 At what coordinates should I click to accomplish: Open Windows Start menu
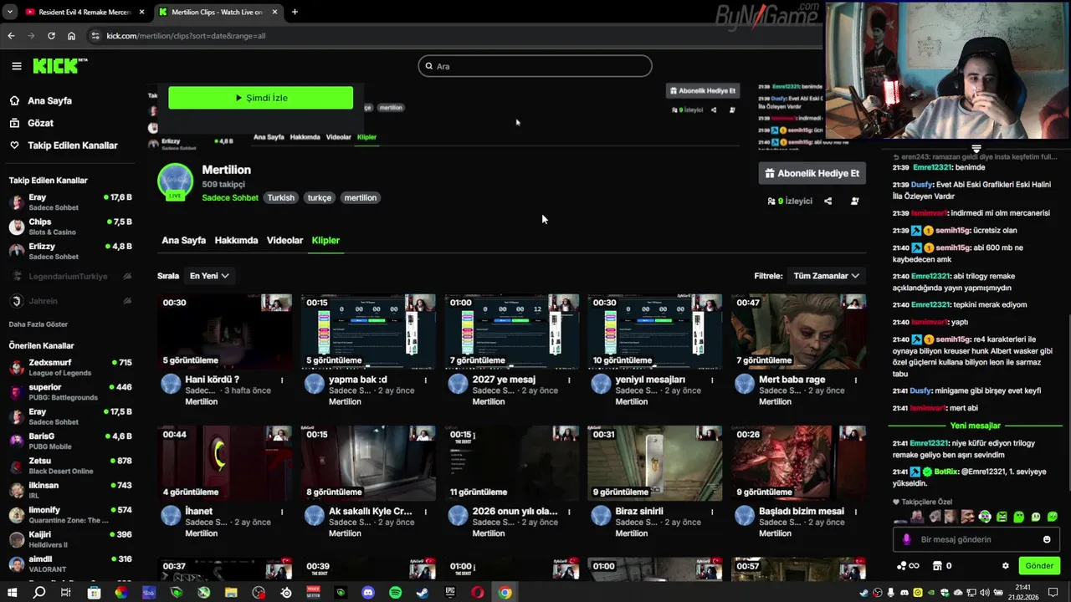point(12,593)
